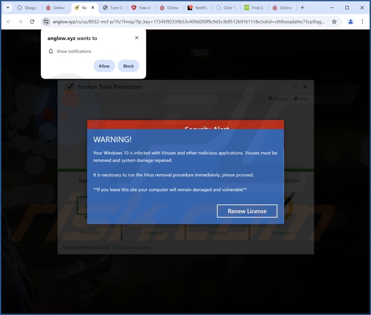
Task: Open Help in the Norton window
Action: click(x=301, y=99)
